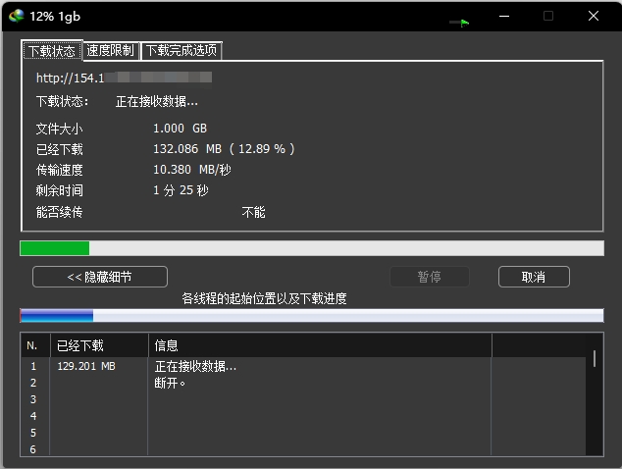This screenshot has height=469, width=622.
Task: Click the 信息 column header
Action: (x=319, y=345)
